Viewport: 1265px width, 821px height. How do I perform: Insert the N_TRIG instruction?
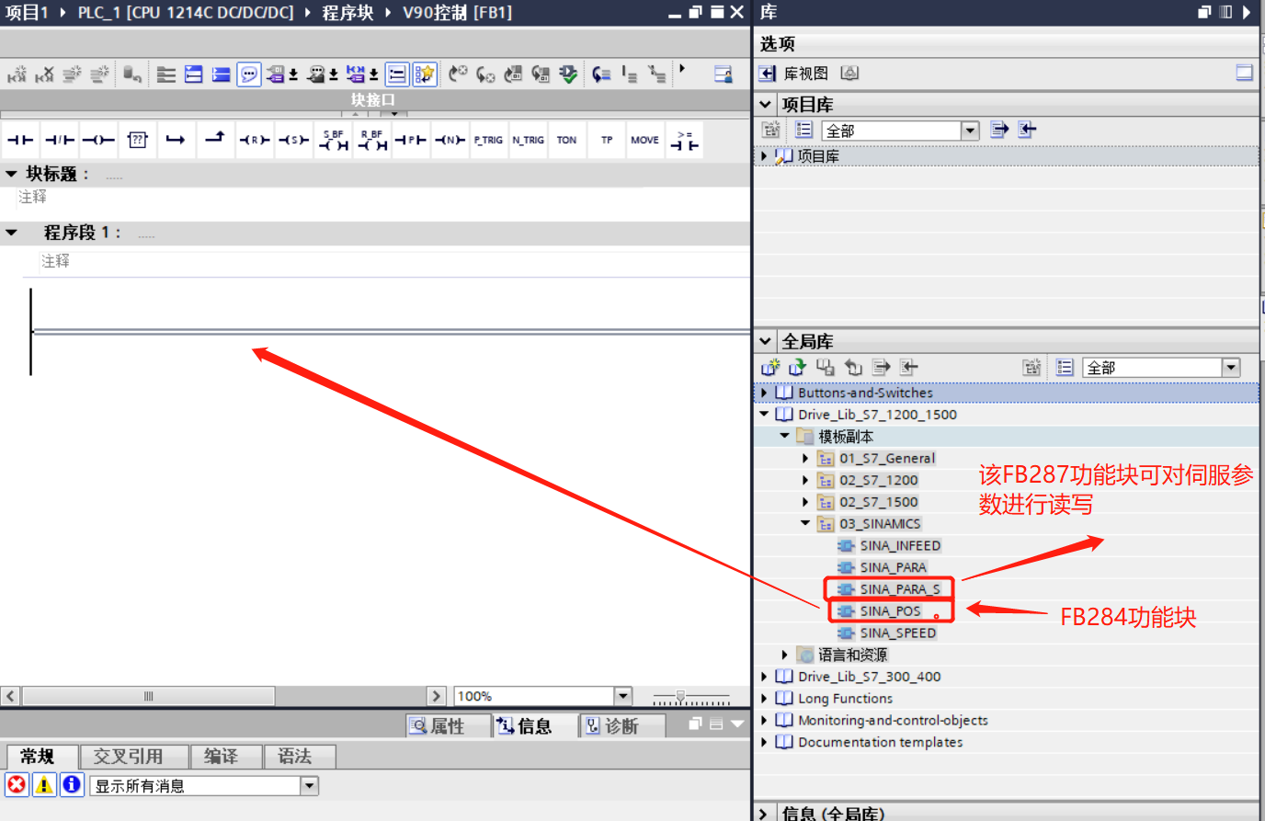pos(528,140)
